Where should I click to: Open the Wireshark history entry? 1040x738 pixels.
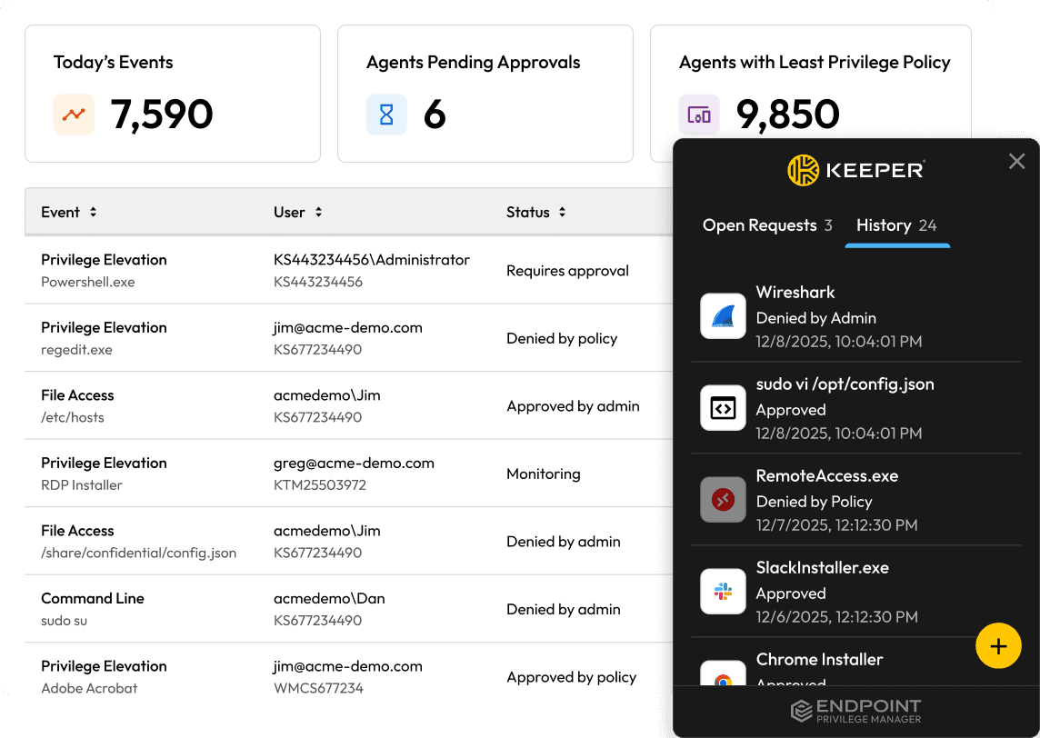855,316
